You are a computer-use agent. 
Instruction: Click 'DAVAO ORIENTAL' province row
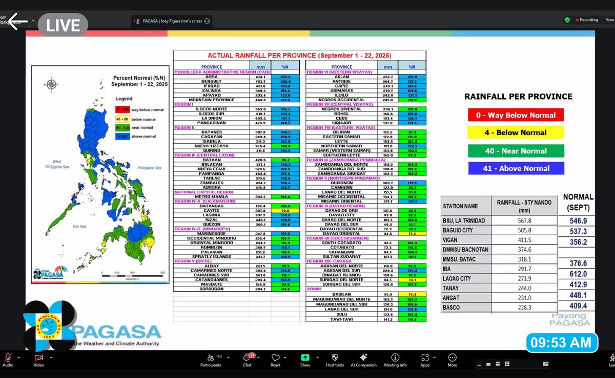[x=366, y=233]
